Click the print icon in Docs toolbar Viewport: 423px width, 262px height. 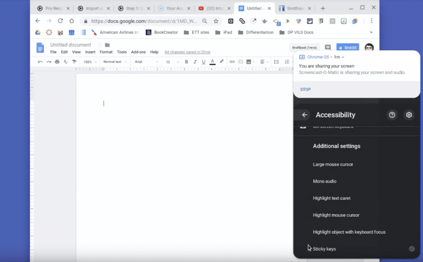pos(57,62)
